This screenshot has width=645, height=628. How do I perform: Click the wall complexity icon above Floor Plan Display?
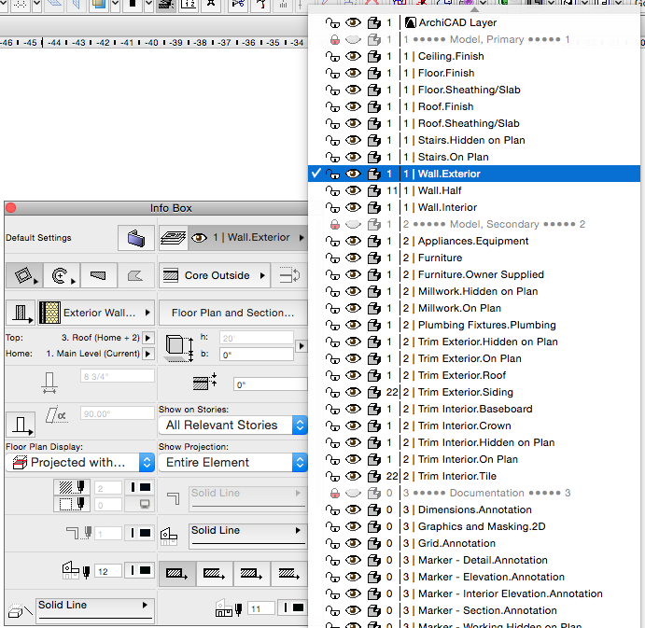coord(20,425)
